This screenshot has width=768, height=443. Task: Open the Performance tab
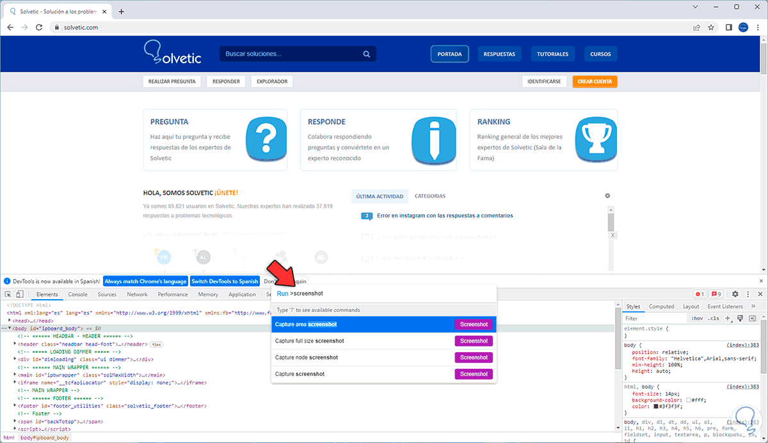point(173,294)
